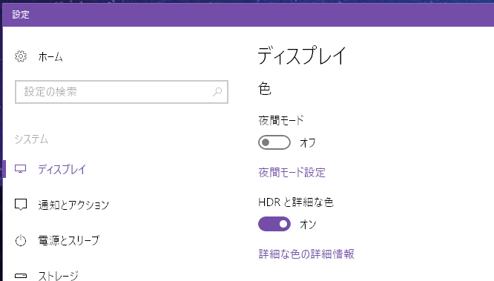Open 電源とスリープ settings
Image resolution: width=494 pixels, height=281 pixels.
point(69,240)
